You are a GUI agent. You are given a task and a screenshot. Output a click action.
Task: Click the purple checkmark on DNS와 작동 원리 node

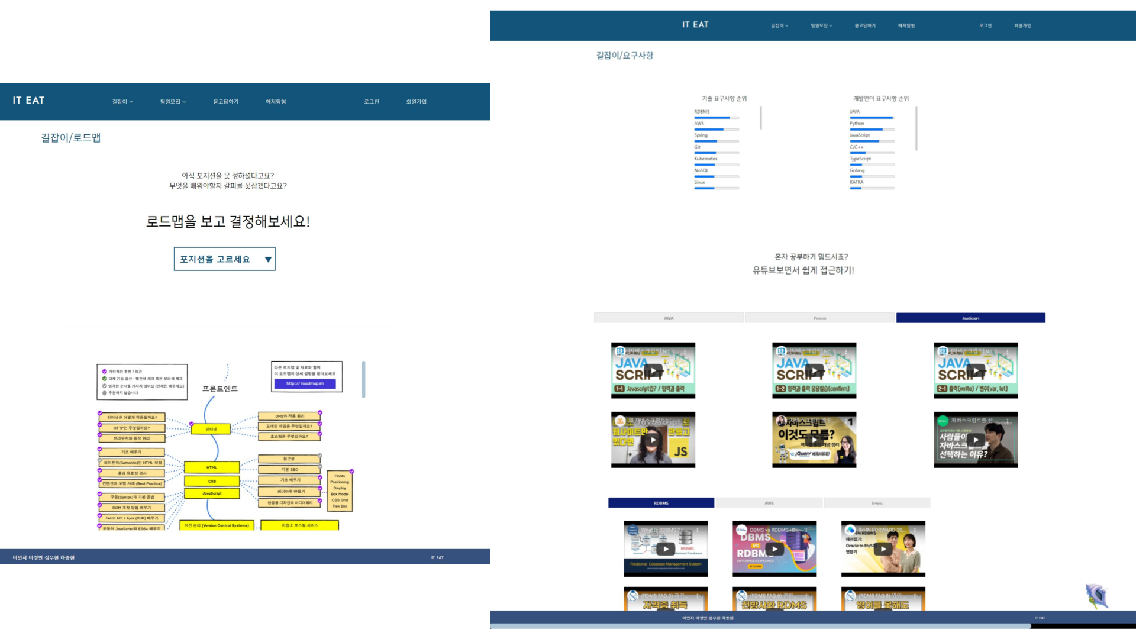[320, 412]
